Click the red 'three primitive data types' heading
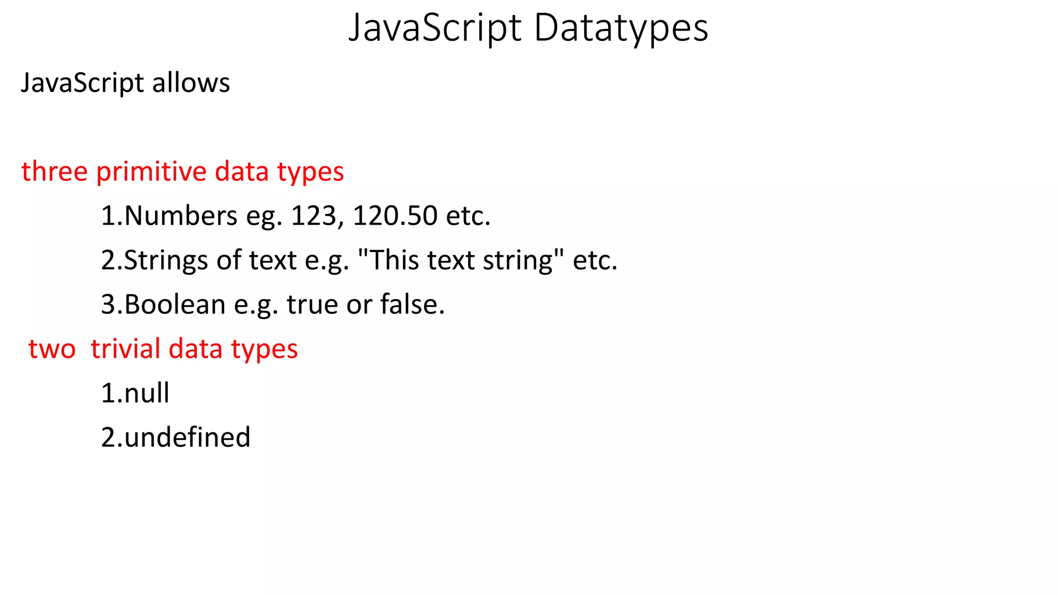The image size is (1058, 595). click(x=182, y=172)
